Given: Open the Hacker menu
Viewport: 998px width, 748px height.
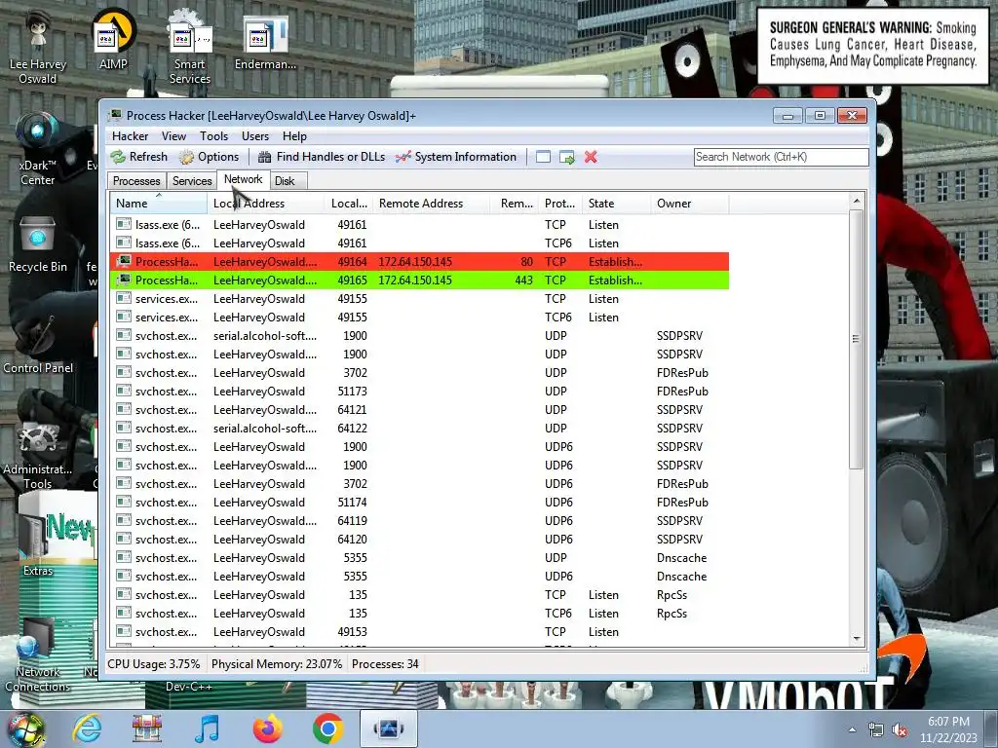Looking at the screenshot, I should coord(130,136).
